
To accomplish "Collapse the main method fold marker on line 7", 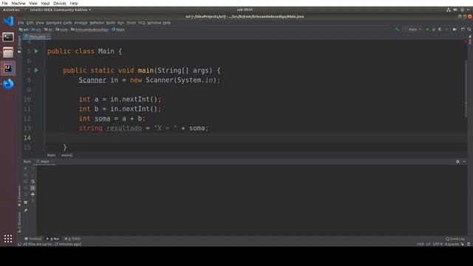I will [44, 71].
